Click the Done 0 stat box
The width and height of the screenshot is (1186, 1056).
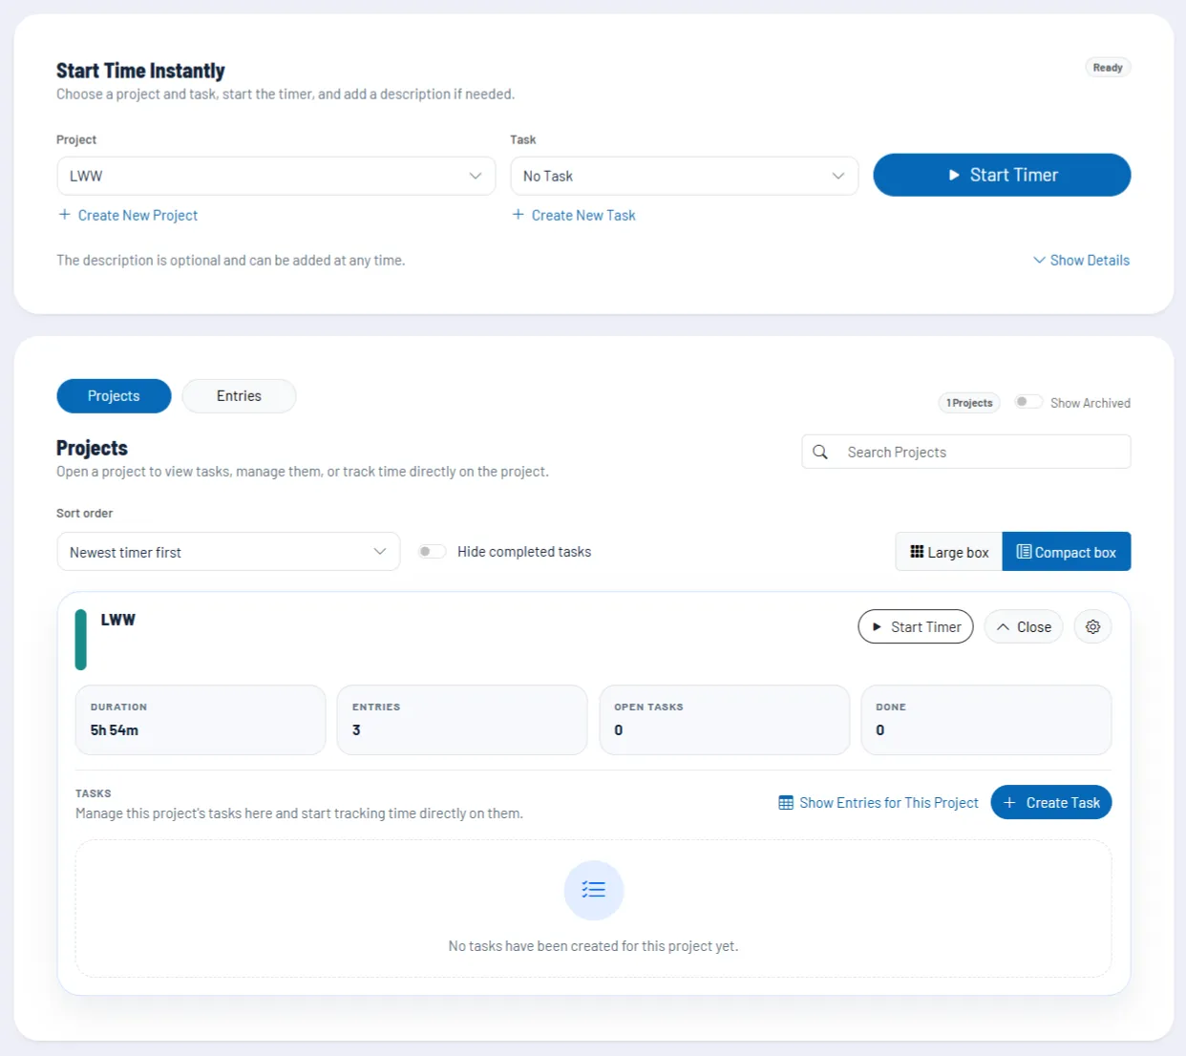986,720
